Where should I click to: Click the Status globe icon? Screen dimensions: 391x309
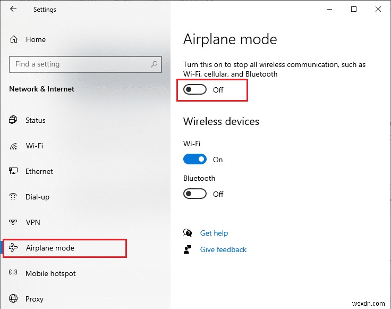(x=14, y=120)
